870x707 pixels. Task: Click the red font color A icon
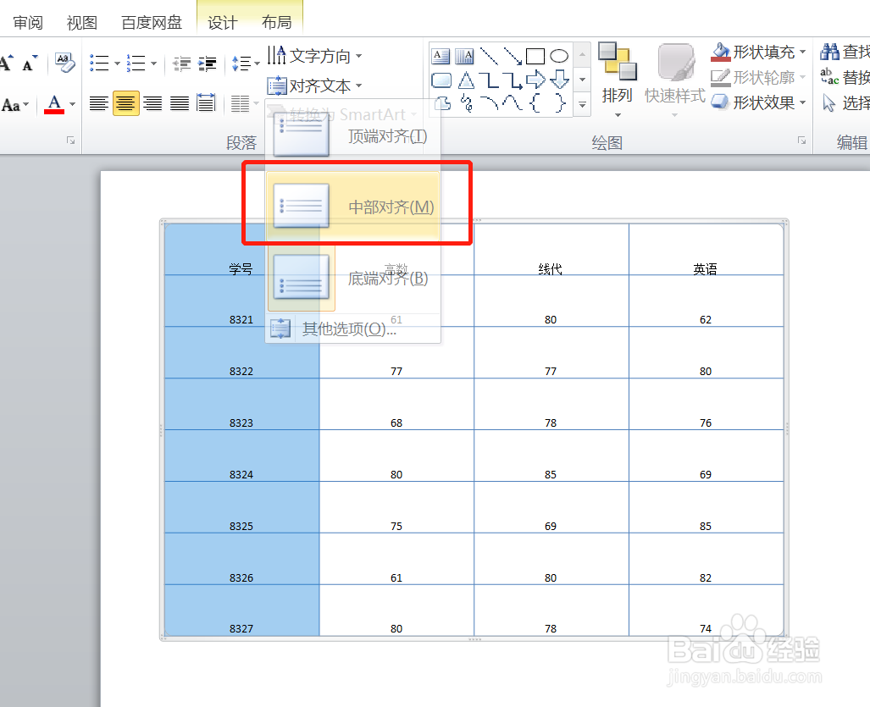(54, 103)
